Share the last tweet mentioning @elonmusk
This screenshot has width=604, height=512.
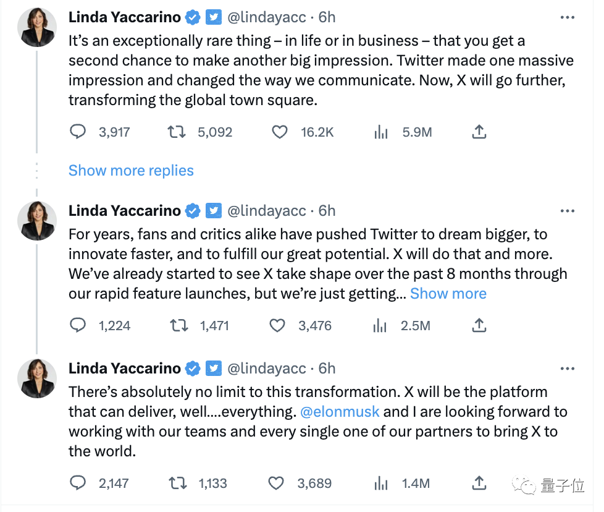pos(479,483)
